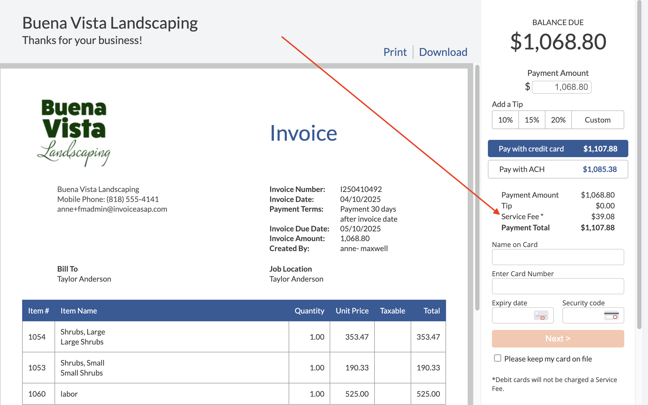Click the Enter Card Number field
This screenshot has height=405, width=648.
tap(558, 286)
